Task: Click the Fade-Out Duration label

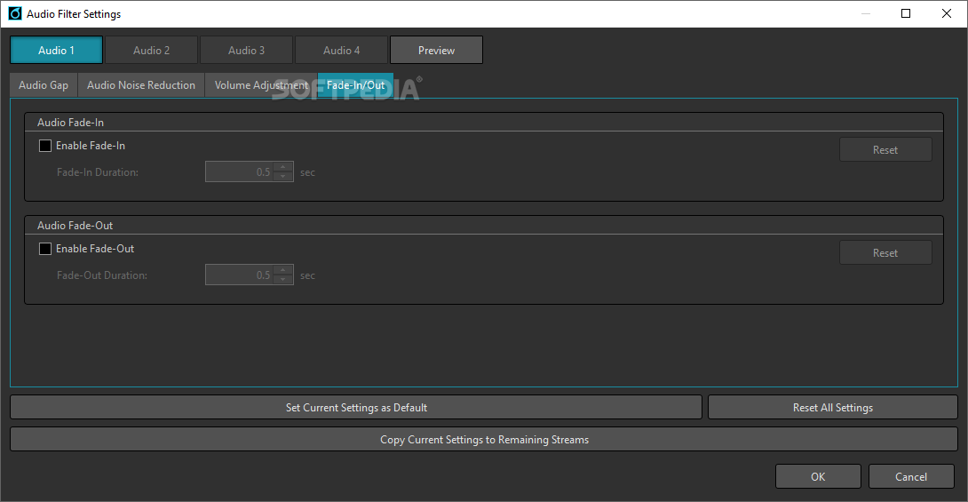Action: click(102, 275)
